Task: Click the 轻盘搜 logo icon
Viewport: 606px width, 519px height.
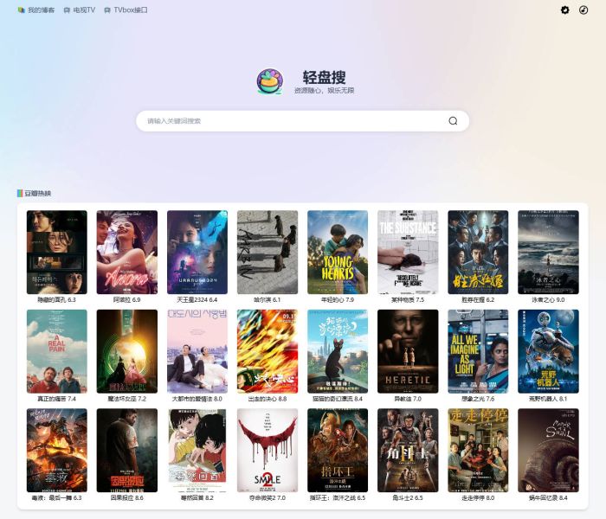Action: pos(270,81)
